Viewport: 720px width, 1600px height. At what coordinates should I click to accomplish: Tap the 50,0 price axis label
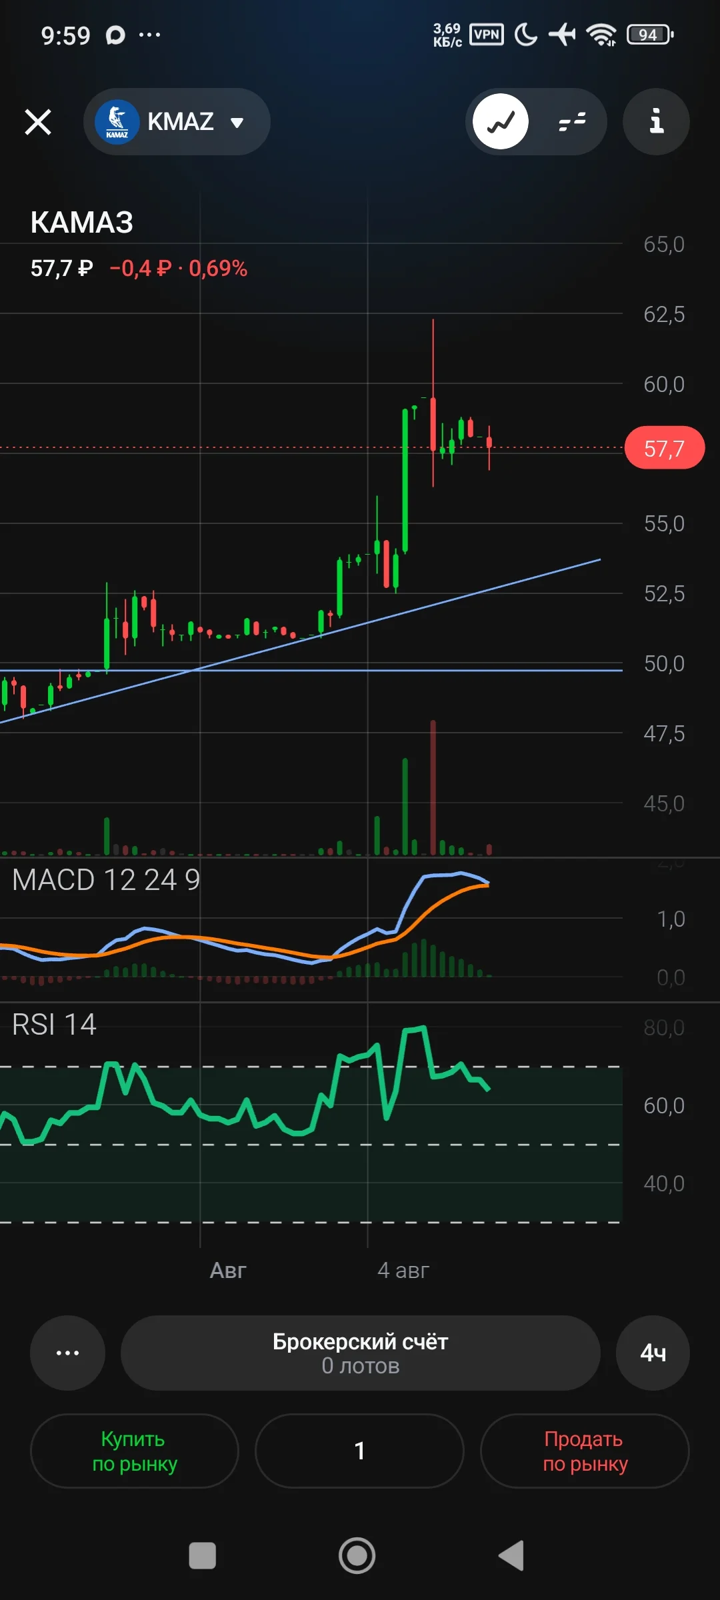[664, 664]
